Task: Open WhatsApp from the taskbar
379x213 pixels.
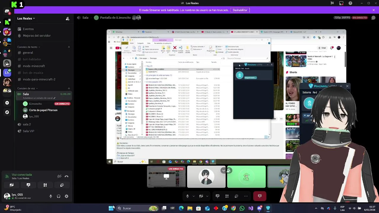Action: [242, 208]
